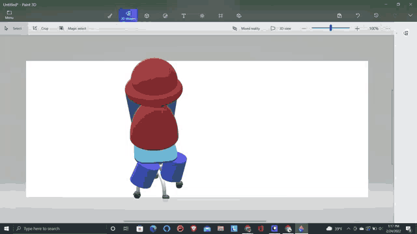The height and width of the screenshot is (234, 417).
Task: Choose the Select tool
Action: pos(13,29)
